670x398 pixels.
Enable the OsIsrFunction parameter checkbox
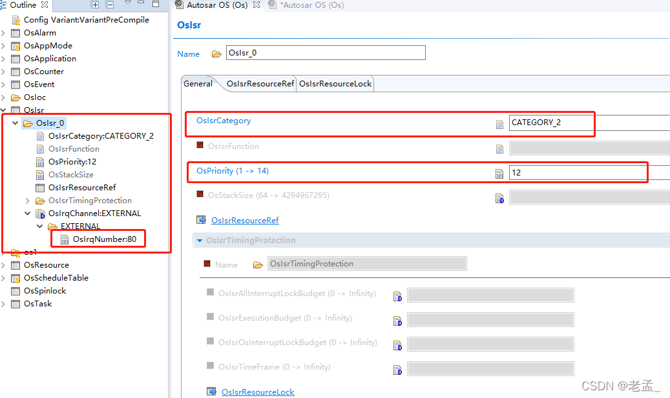[x=200, y=145]
